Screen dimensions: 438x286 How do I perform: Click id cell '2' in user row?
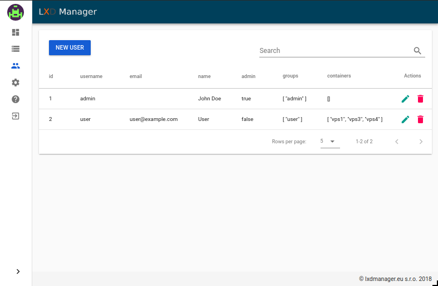tap(50, 119)
